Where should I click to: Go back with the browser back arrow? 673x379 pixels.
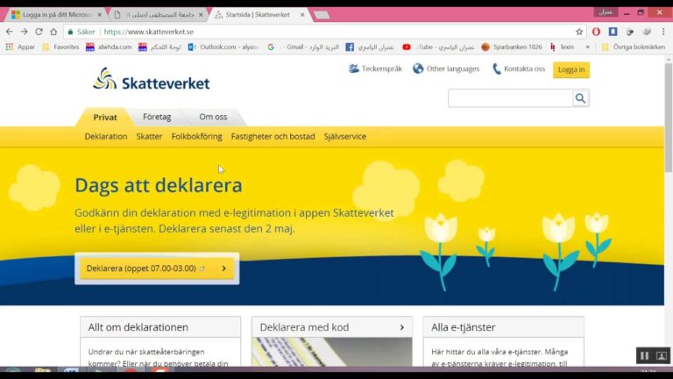click(10, 32)
